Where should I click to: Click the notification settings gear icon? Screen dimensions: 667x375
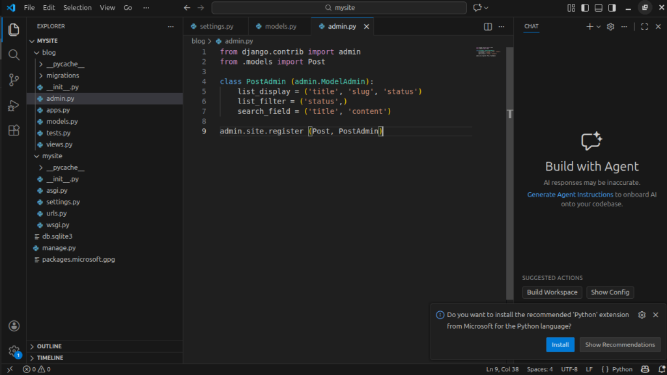point(642,314)
